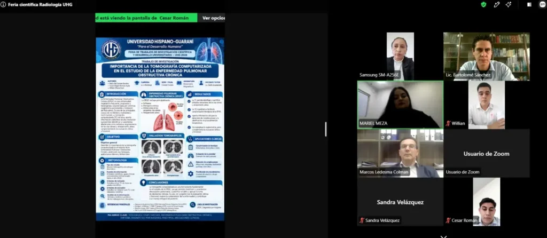Click the UHG university logo on the poster
Viewport: 547px width, 238px height.
pos(112,50)
